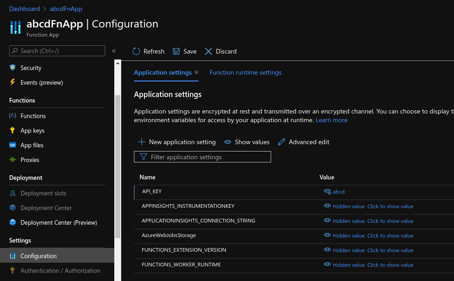The width and height of the screenshot is (454, 281).
Task: Click the abcdFnApp breadcrumb link
Action: point(66,9)
